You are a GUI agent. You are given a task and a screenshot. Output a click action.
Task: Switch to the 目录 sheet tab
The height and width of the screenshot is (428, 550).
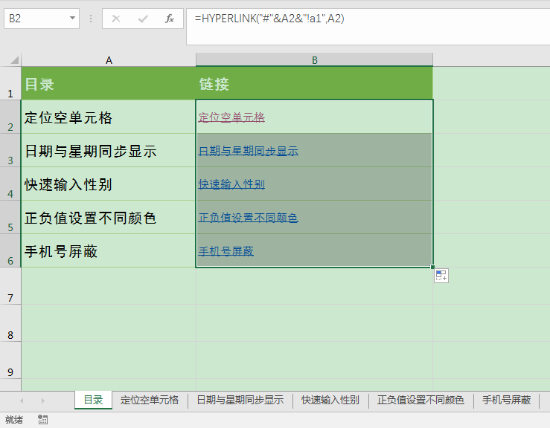[93, 400]
